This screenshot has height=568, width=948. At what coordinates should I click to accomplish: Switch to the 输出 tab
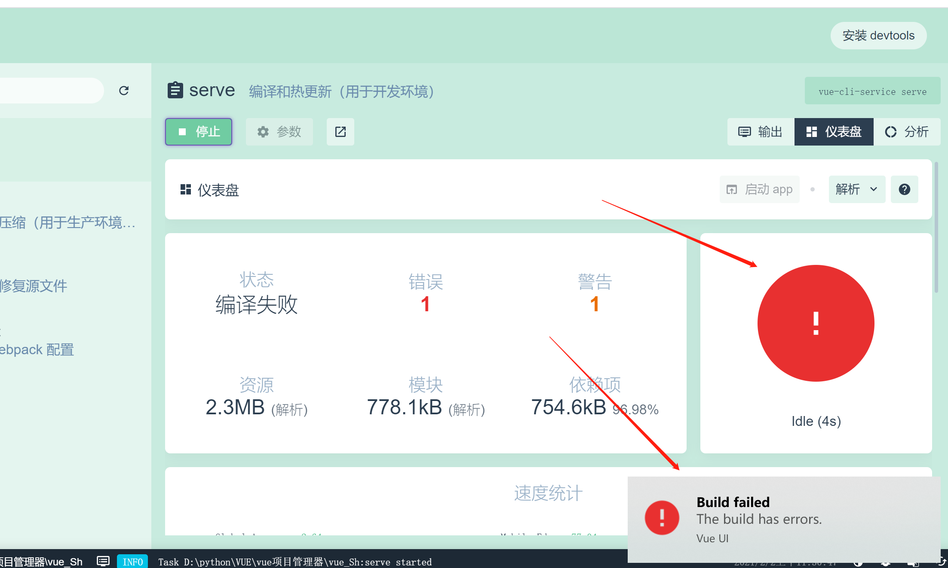point(761,132)
